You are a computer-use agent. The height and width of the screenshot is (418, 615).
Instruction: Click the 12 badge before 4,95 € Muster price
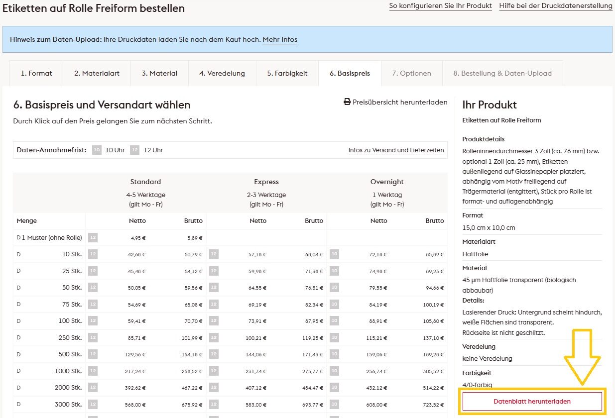point(93,238)
